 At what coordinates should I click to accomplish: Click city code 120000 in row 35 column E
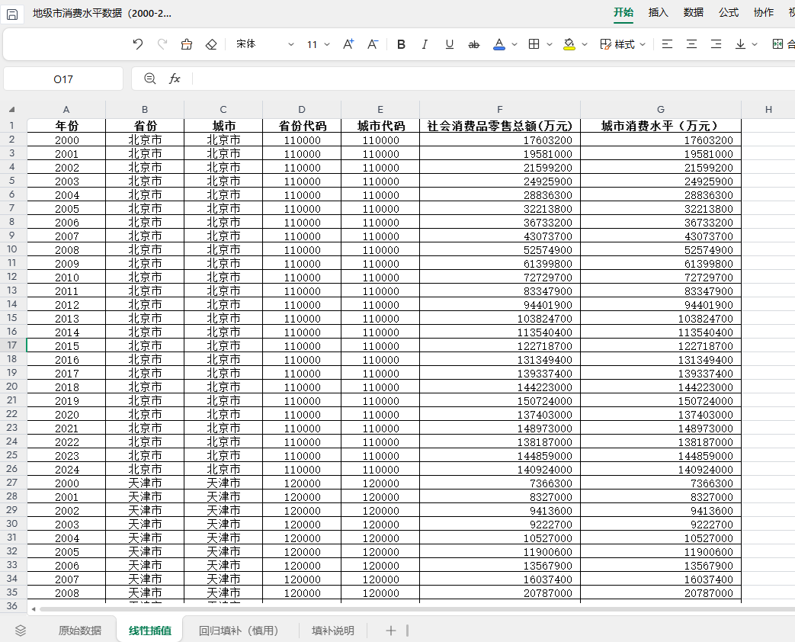(x=380, y=592)
